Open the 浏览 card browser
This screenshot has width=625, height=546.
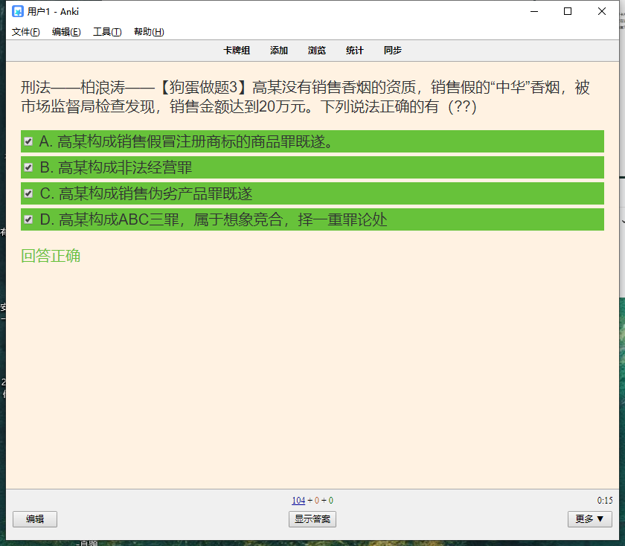tap(316, 51)
